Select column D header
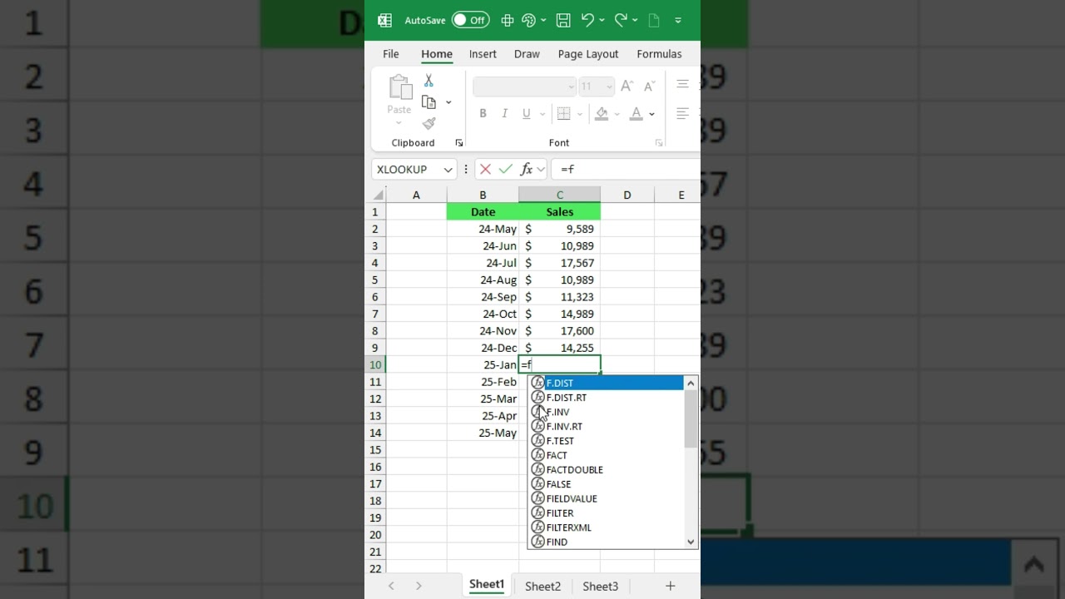Viewport: 1065px width, 599px height. click(627, 196)
